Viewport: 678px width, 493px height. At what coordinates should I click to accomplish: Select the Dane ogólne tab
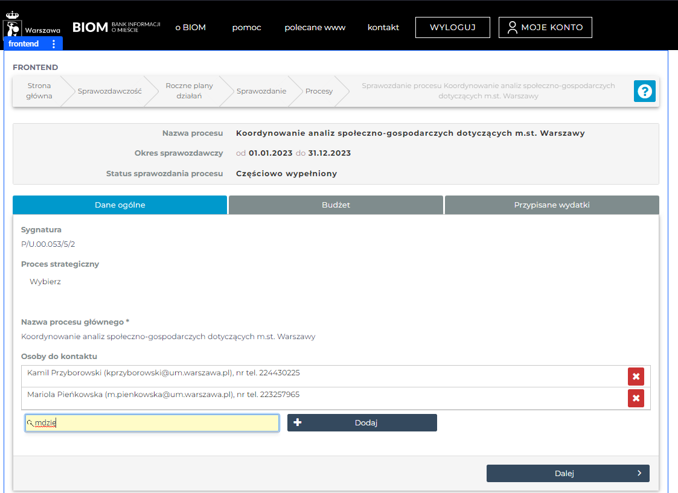(120, 205)
